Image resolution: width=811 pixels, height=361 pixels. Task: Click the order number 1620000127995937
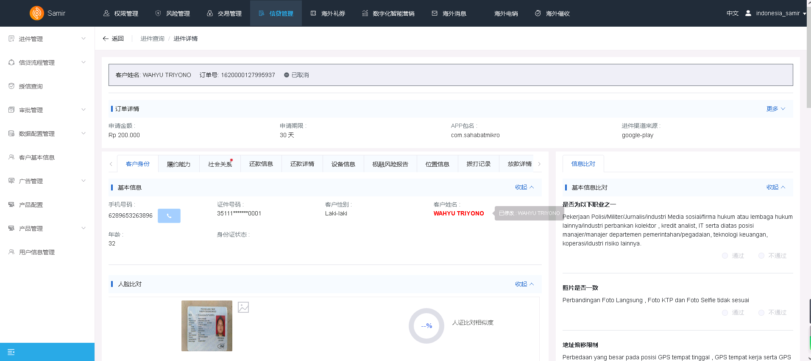248,75
